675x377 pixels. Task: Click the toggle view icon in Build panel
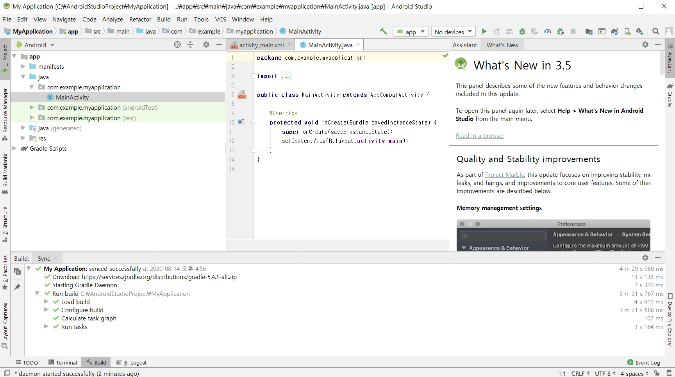[17, 272]
